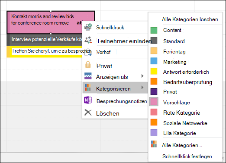The width and height of the screenshot is (226, 163).
Task: Pick the Lila Kategorie swatch
Action: 154,132
